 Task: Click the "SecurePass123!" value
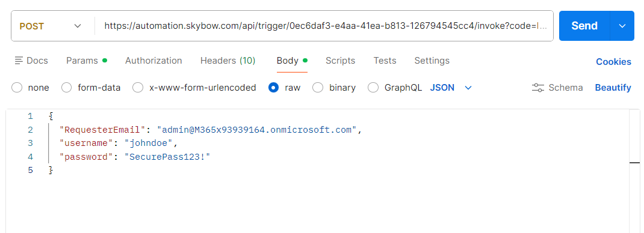point(167,157)
